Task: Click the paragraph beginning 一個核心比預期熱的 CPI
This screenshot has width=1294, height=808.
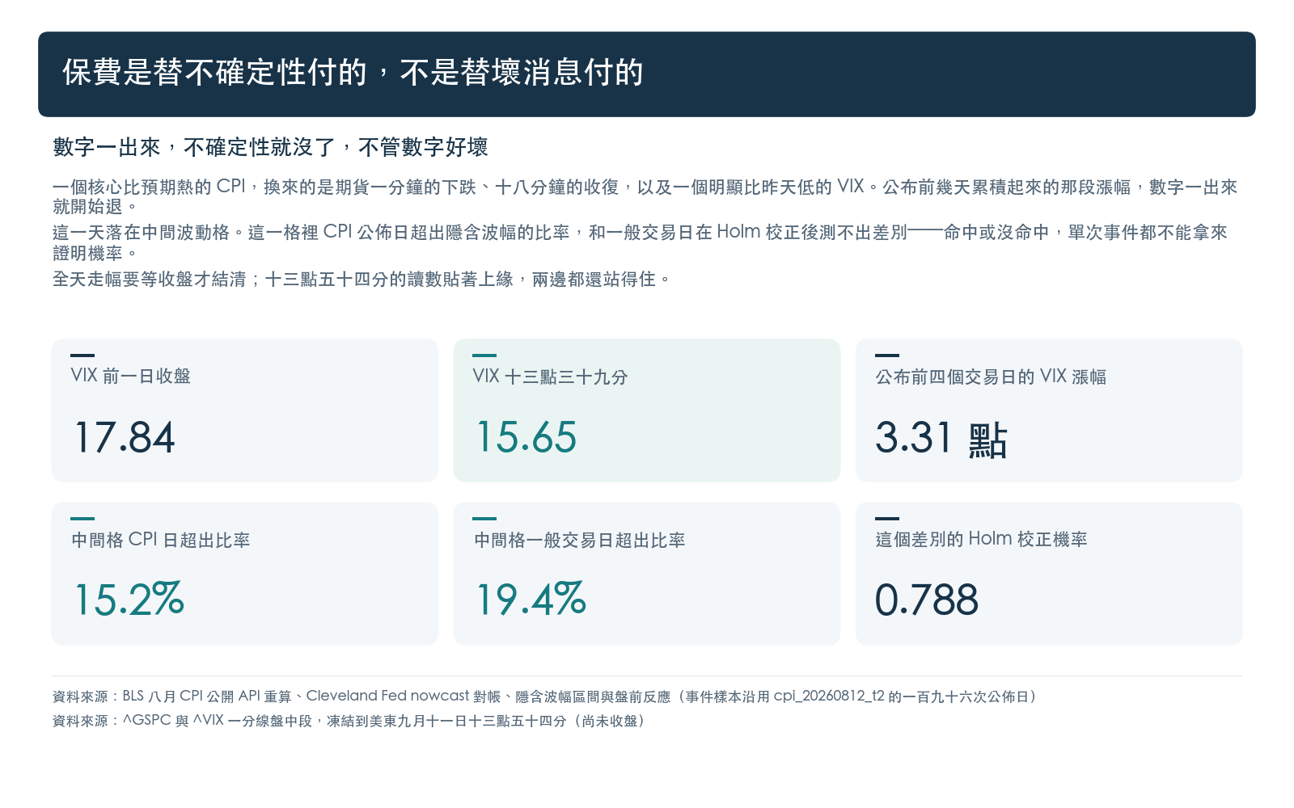Action: click(645, 196)
